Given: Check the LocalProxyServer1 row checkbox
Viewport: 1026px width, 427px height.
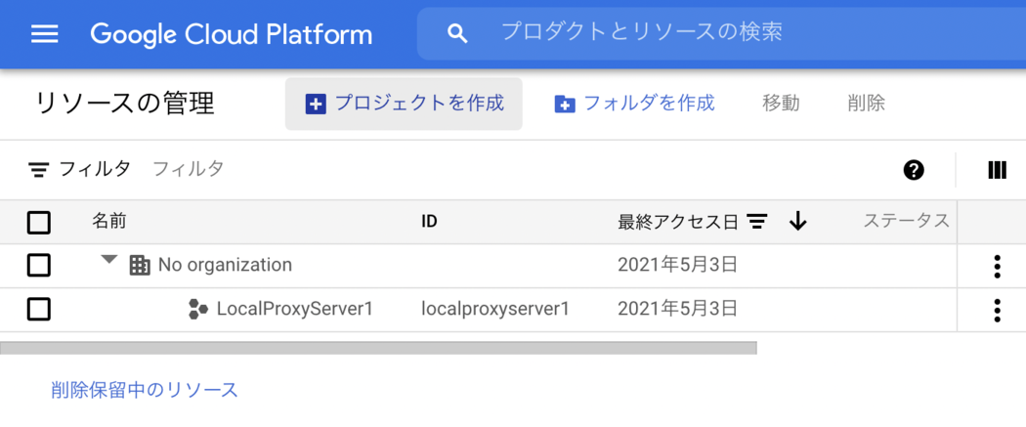Looking at the screenshot, I should tap(39, 309).
